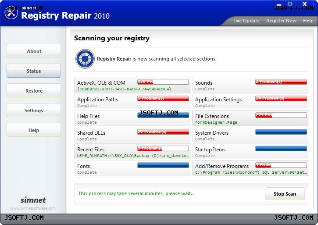Image resolution: width=318 pixels, height=225 pixels.
Task: Stop the registry scan
Action: (x=285, y=194)
